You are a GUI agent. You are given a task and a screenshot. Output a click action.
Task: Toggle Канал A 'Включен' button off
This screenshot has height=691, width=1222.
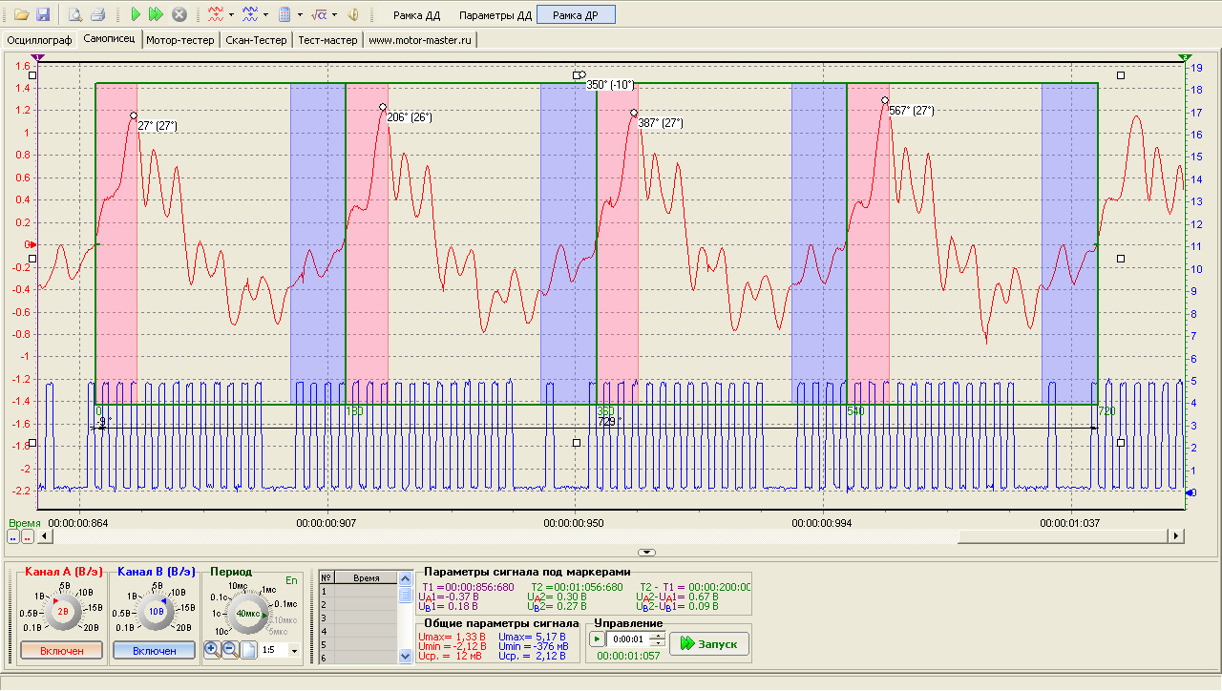coord(62,650)
